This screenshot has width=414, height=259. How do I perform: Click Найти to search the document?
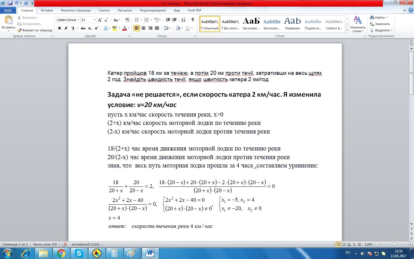(x=379, y=18)
